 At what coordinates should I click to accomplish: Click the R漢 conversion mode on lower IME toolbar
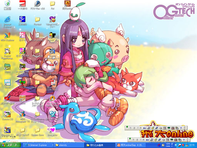pos(142,140)
